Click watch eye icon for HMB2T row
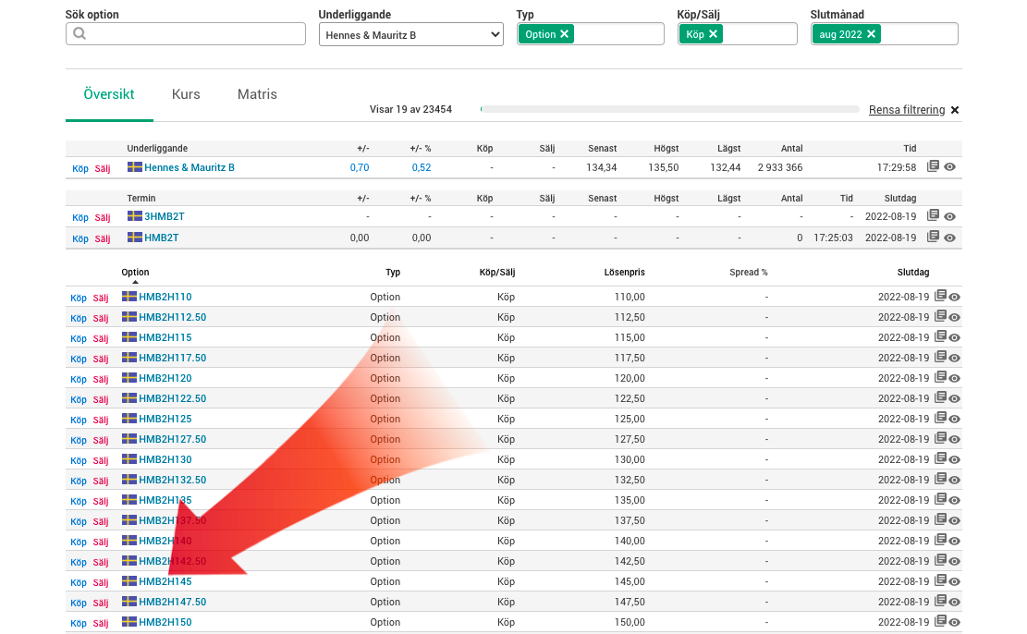Viewport: 1027px width, 634px height. click(949, 238)
